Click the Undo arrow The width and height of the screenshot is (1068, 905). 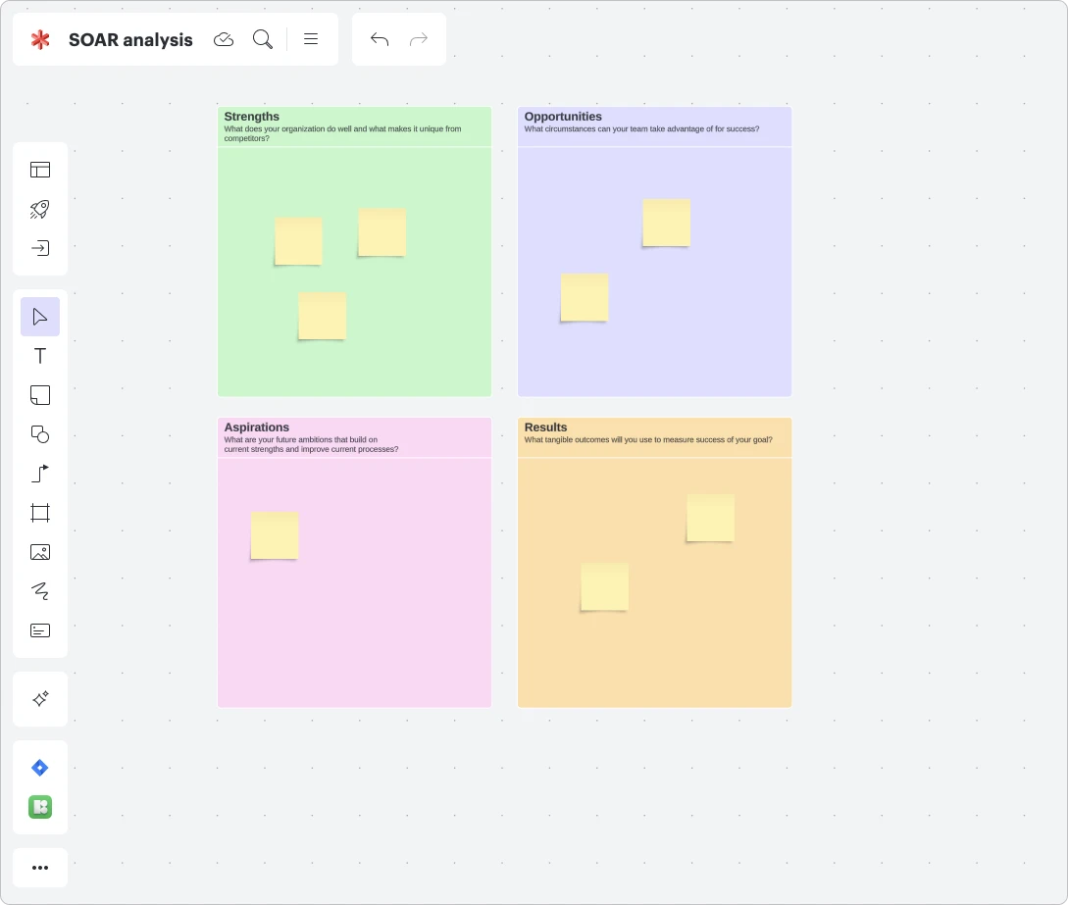[380, 39]
